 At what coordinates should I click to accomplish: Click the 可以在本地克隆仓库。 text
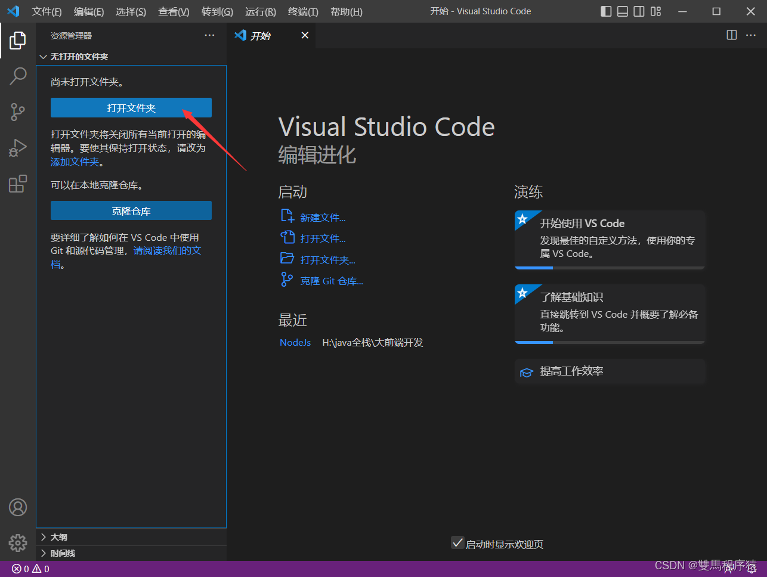click(x=97, y=185)
